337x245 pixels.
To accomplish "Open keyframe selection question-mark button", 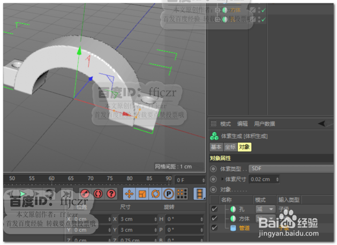I will point(111,194).
